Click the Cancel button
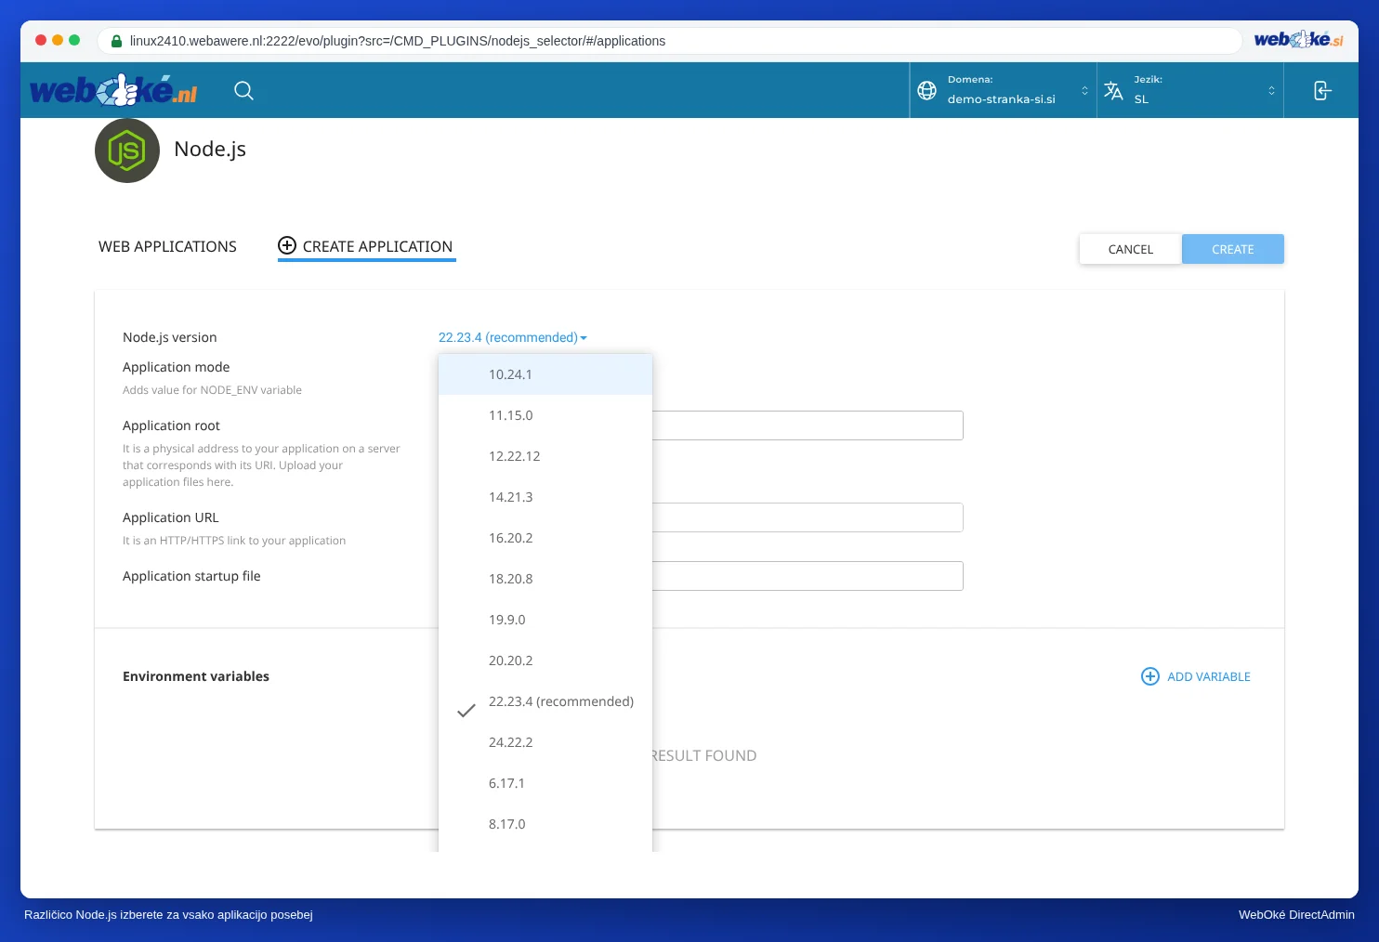 [1130, 249]
